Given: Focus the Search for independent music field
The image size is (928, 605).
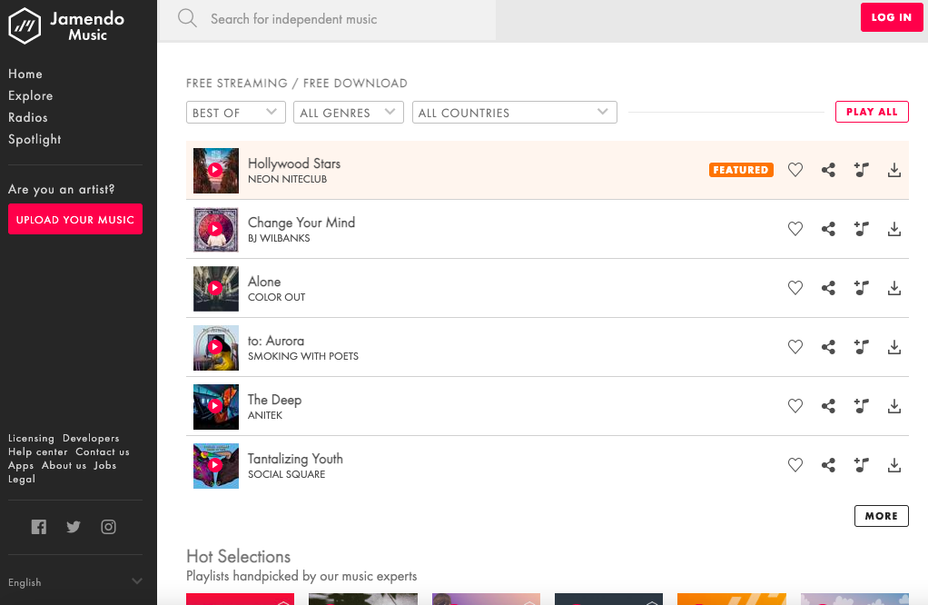Looking at the screenshot, I should (327, 20).
